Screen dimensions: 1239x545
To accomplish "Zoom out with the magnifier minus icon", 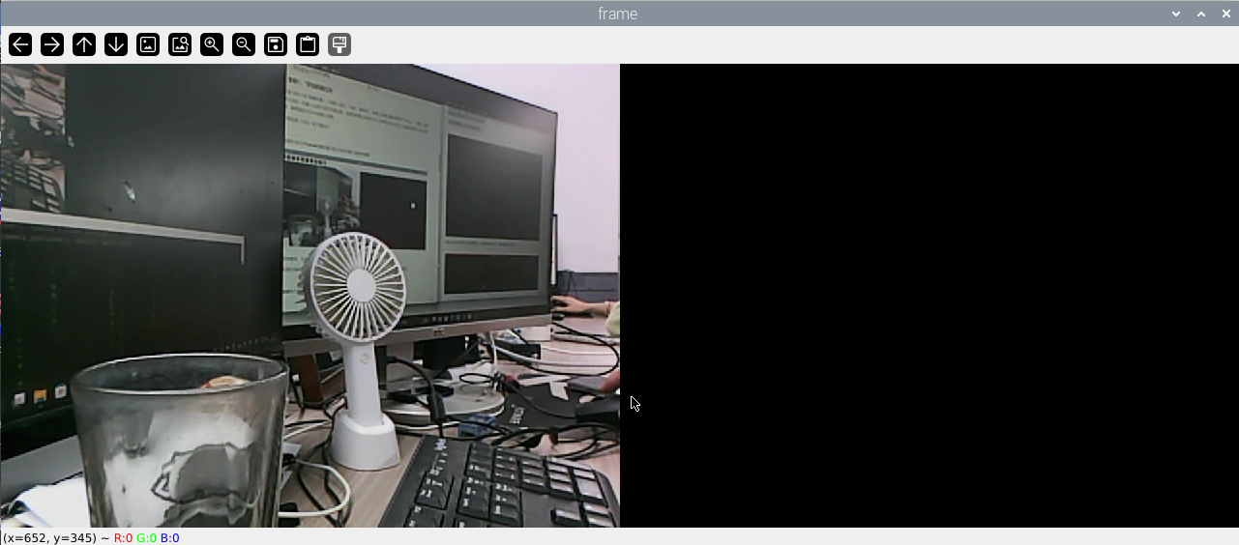I will click(x=244, y=44).
